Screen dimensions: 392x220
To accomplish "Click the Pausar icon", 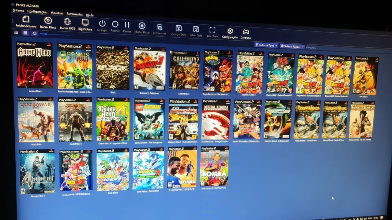I will point(127,25).
